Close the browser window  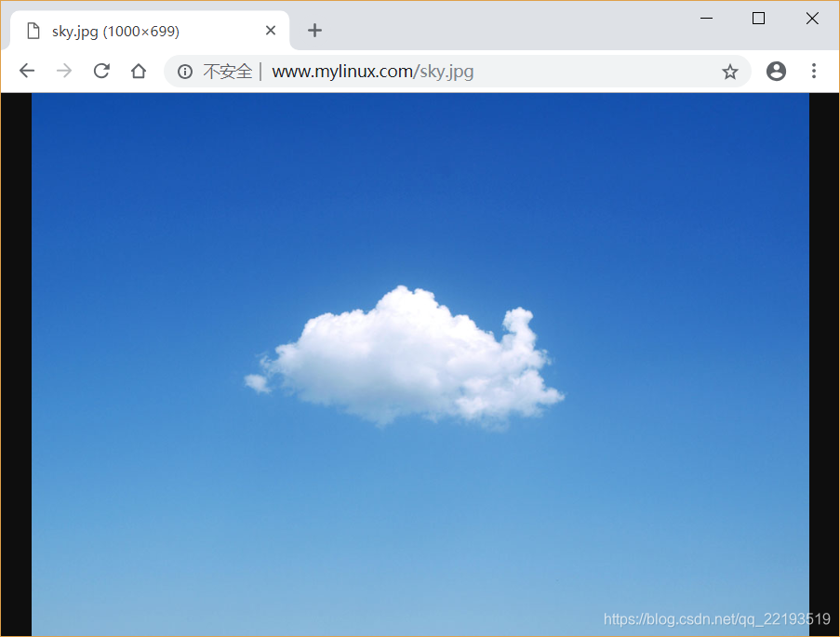pyautogui.click(x=812, y=19)
